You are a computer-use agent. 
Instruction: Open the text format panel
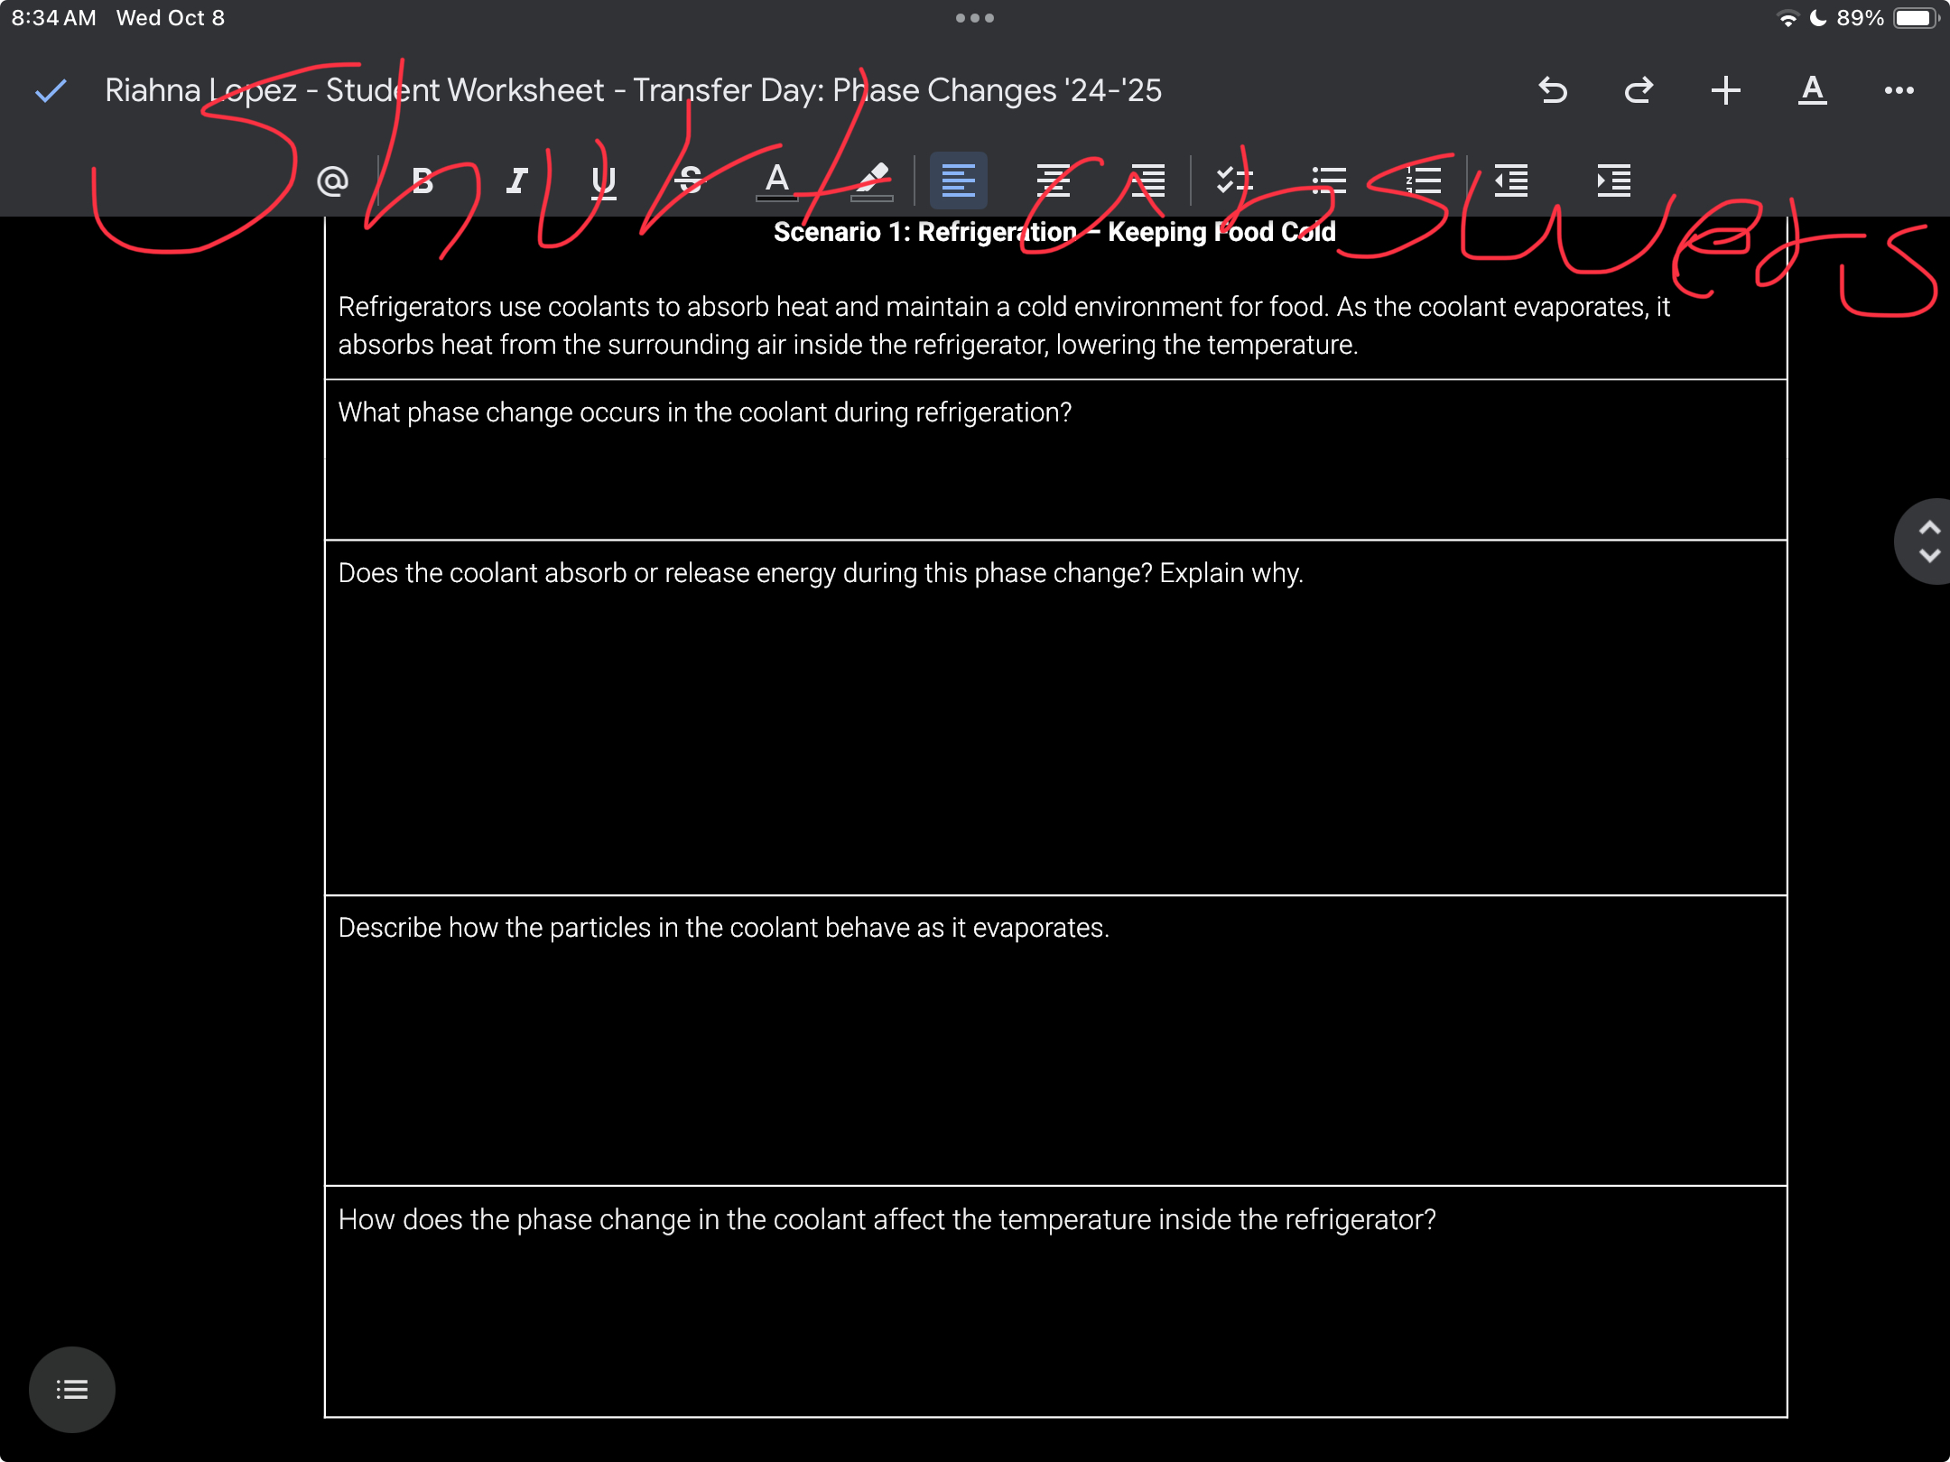click(1812, 90)
